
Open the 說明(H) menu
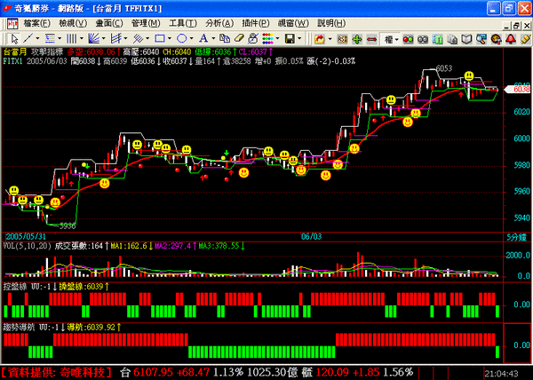coord(331,23)
